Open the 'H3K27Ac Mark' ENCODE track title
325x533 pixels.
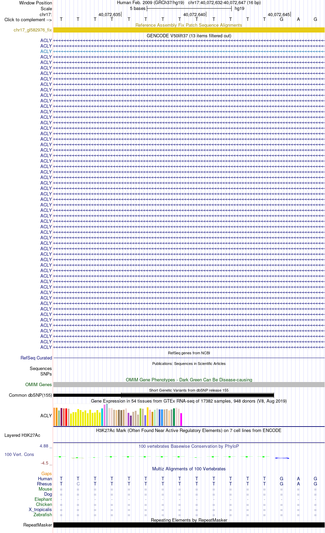click(x=189, y=430)
